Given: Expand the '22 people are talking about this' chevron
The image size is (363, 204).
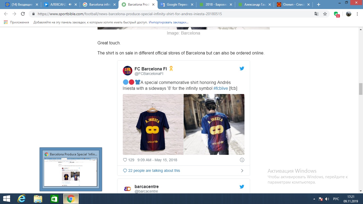Looking at the screenshot, I should [242, 171].
